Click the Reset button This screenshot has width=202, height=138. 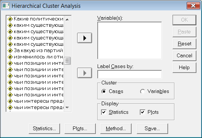(x=184, y=44)
